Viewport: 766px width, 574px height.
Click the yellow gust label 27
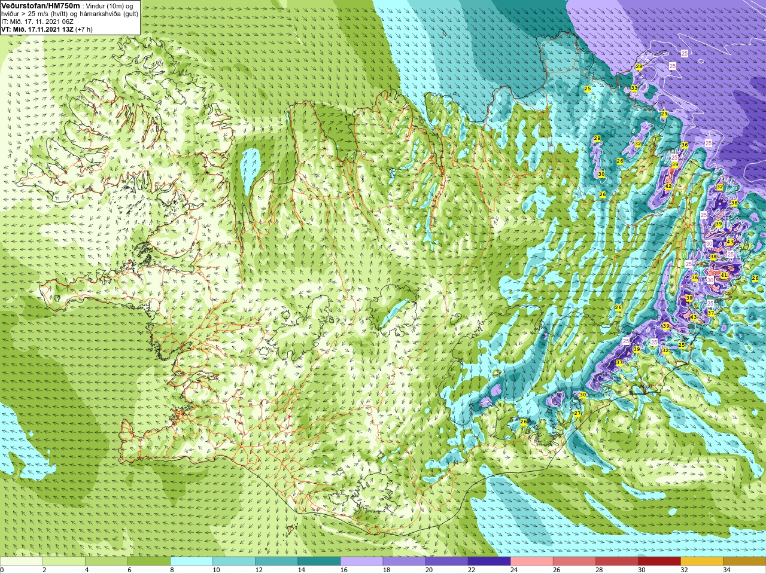tap(577, 414)
